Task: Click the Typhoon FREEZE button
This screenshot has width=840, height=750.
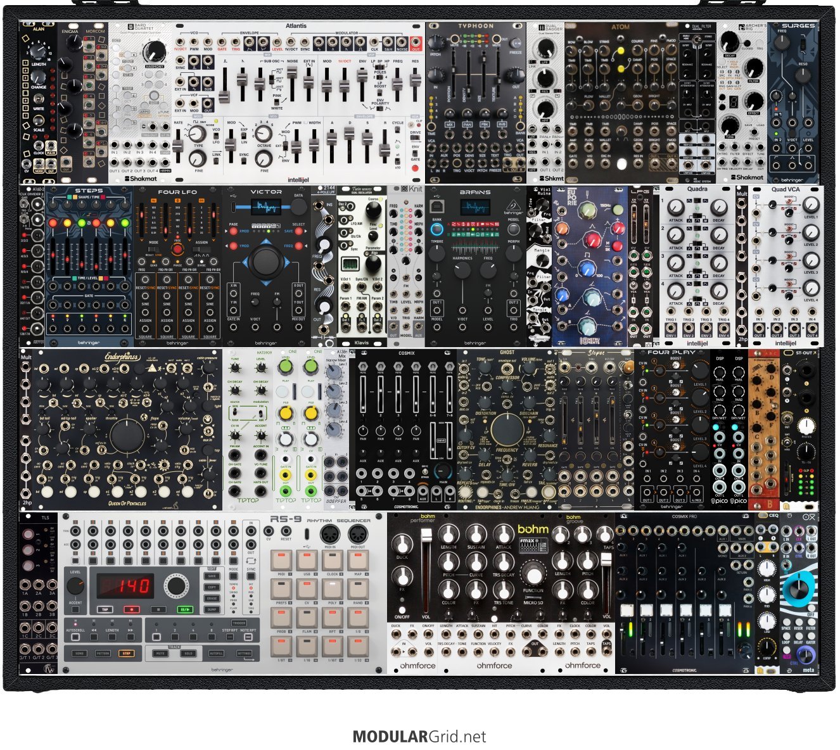Action: (516, 42)
